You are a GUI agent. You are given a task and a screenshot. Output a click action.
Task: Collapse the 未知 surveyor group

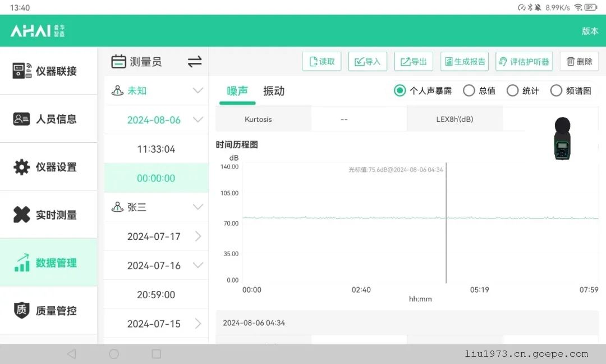coord(198,90)
